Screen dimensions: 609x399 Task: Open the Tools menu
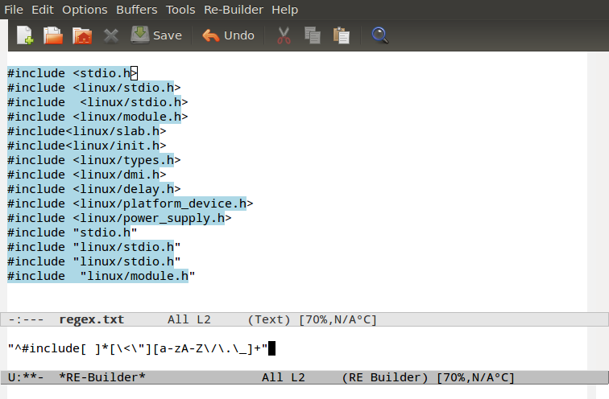pyautogui.click(x=180, y=10)
